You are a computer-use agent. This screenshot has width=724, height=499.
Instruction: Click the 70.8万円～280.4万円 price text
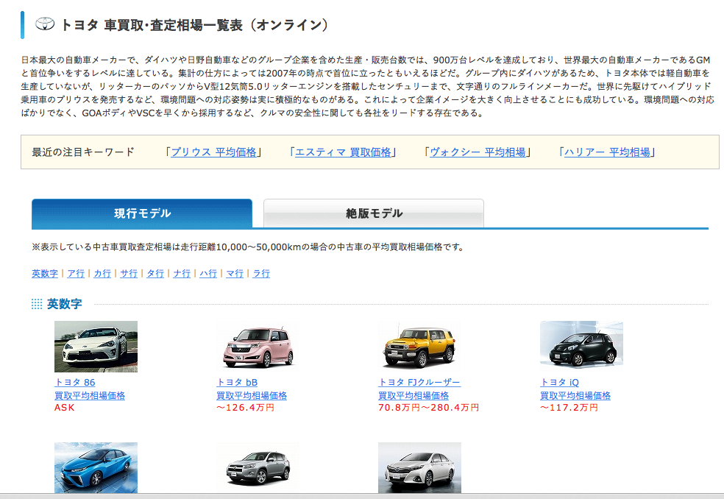click(x=428, y=408)
